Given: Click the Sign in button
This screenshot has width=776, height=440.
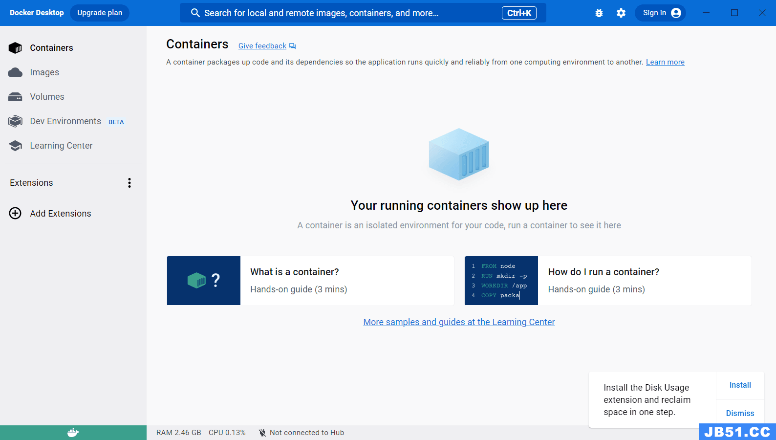Looking at the screenshot, I should click(x=660, y=13).
